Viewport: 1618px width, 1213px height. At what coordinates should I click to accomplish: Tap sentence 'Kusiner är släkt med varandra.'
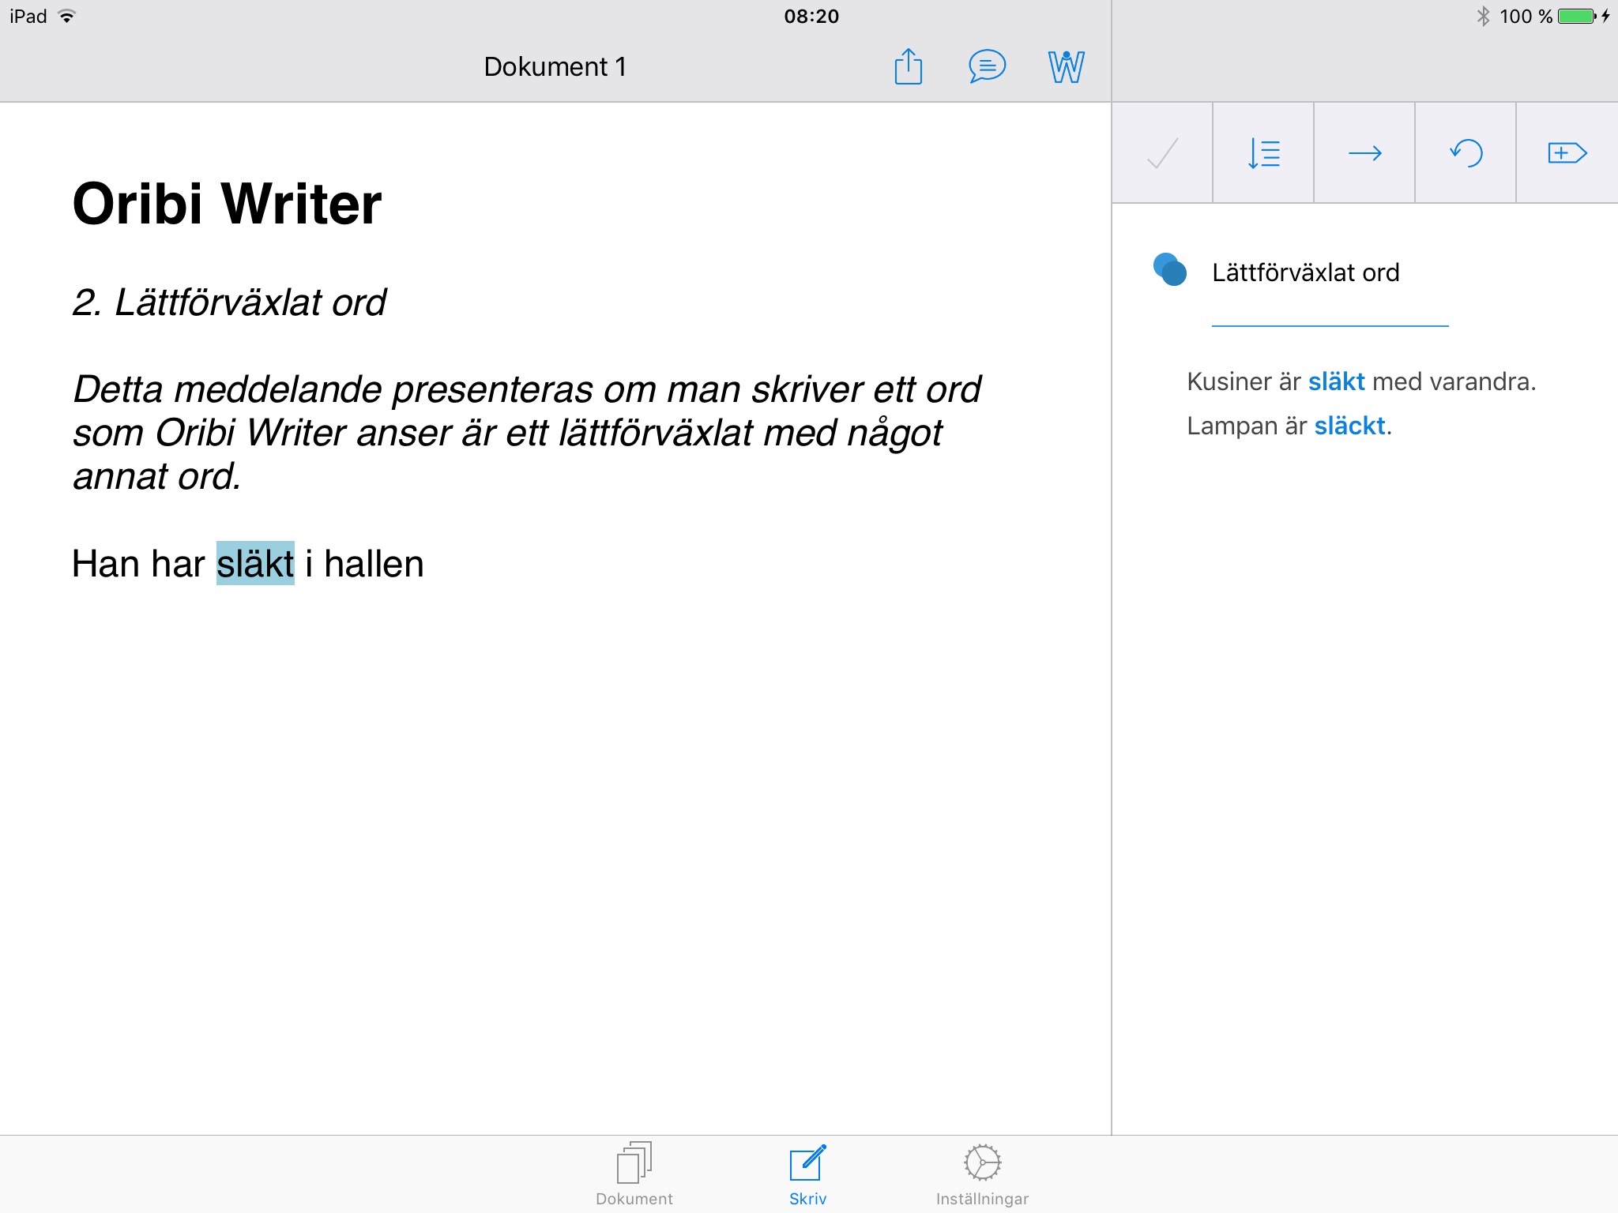tap(1361, 381)
